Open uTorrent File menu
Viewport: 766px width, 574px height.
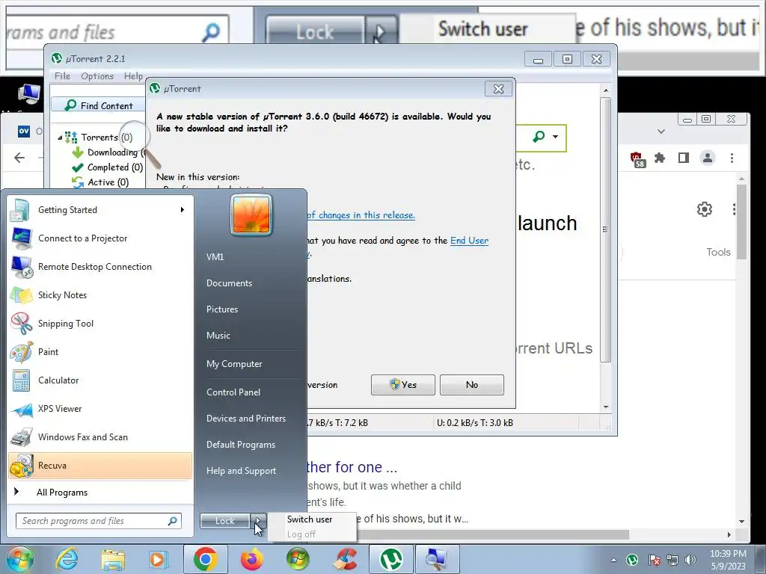tap(63, 76)
